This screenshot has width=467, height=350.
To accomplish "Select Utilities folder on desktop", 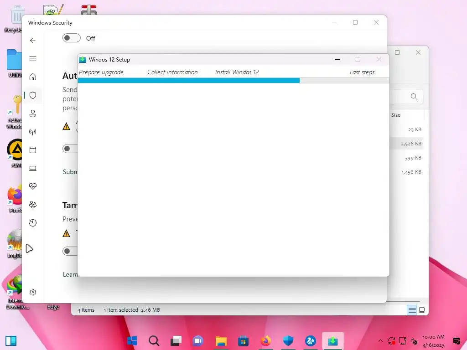I will pos(14,63).
